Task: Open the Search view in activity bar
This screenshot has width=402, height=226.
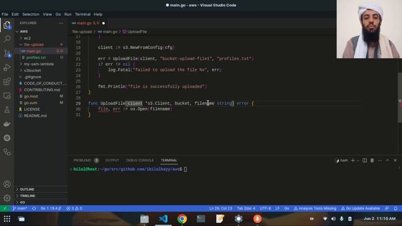Action: click(x=7, y=39)
